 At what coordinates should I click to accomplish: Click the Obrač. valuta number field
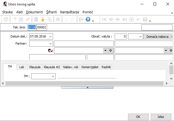pyautogui.click(x=121, y=36)
